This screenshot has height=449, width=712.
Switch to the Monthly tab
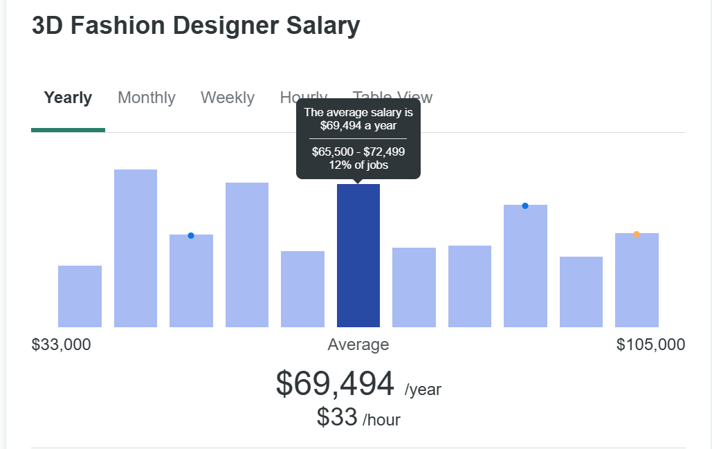146,98
